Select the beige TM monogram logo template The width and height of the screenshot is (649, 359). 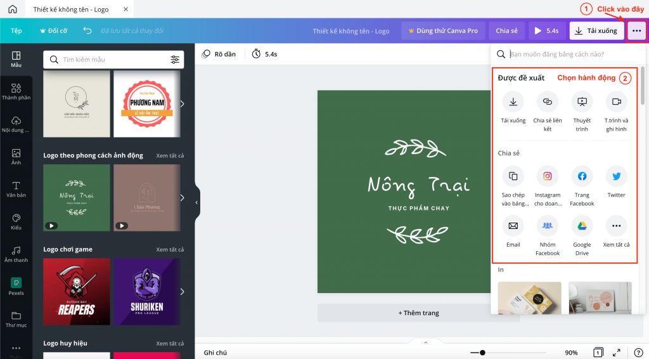tap(77, 103)
